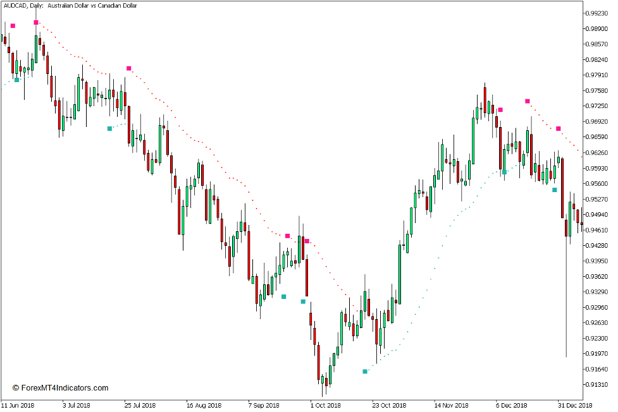Select the pink sell signal marker above 11 Jun 2018
The image size is (618, 412).
click(x=13, y=26)
